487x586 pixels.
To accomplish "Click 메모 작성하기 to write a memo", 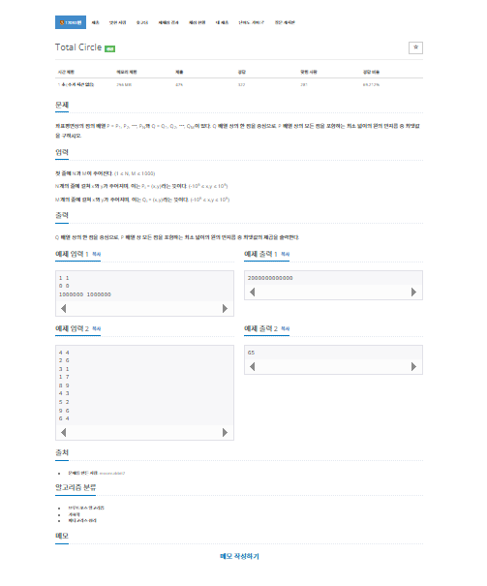I will click(239, 556).
